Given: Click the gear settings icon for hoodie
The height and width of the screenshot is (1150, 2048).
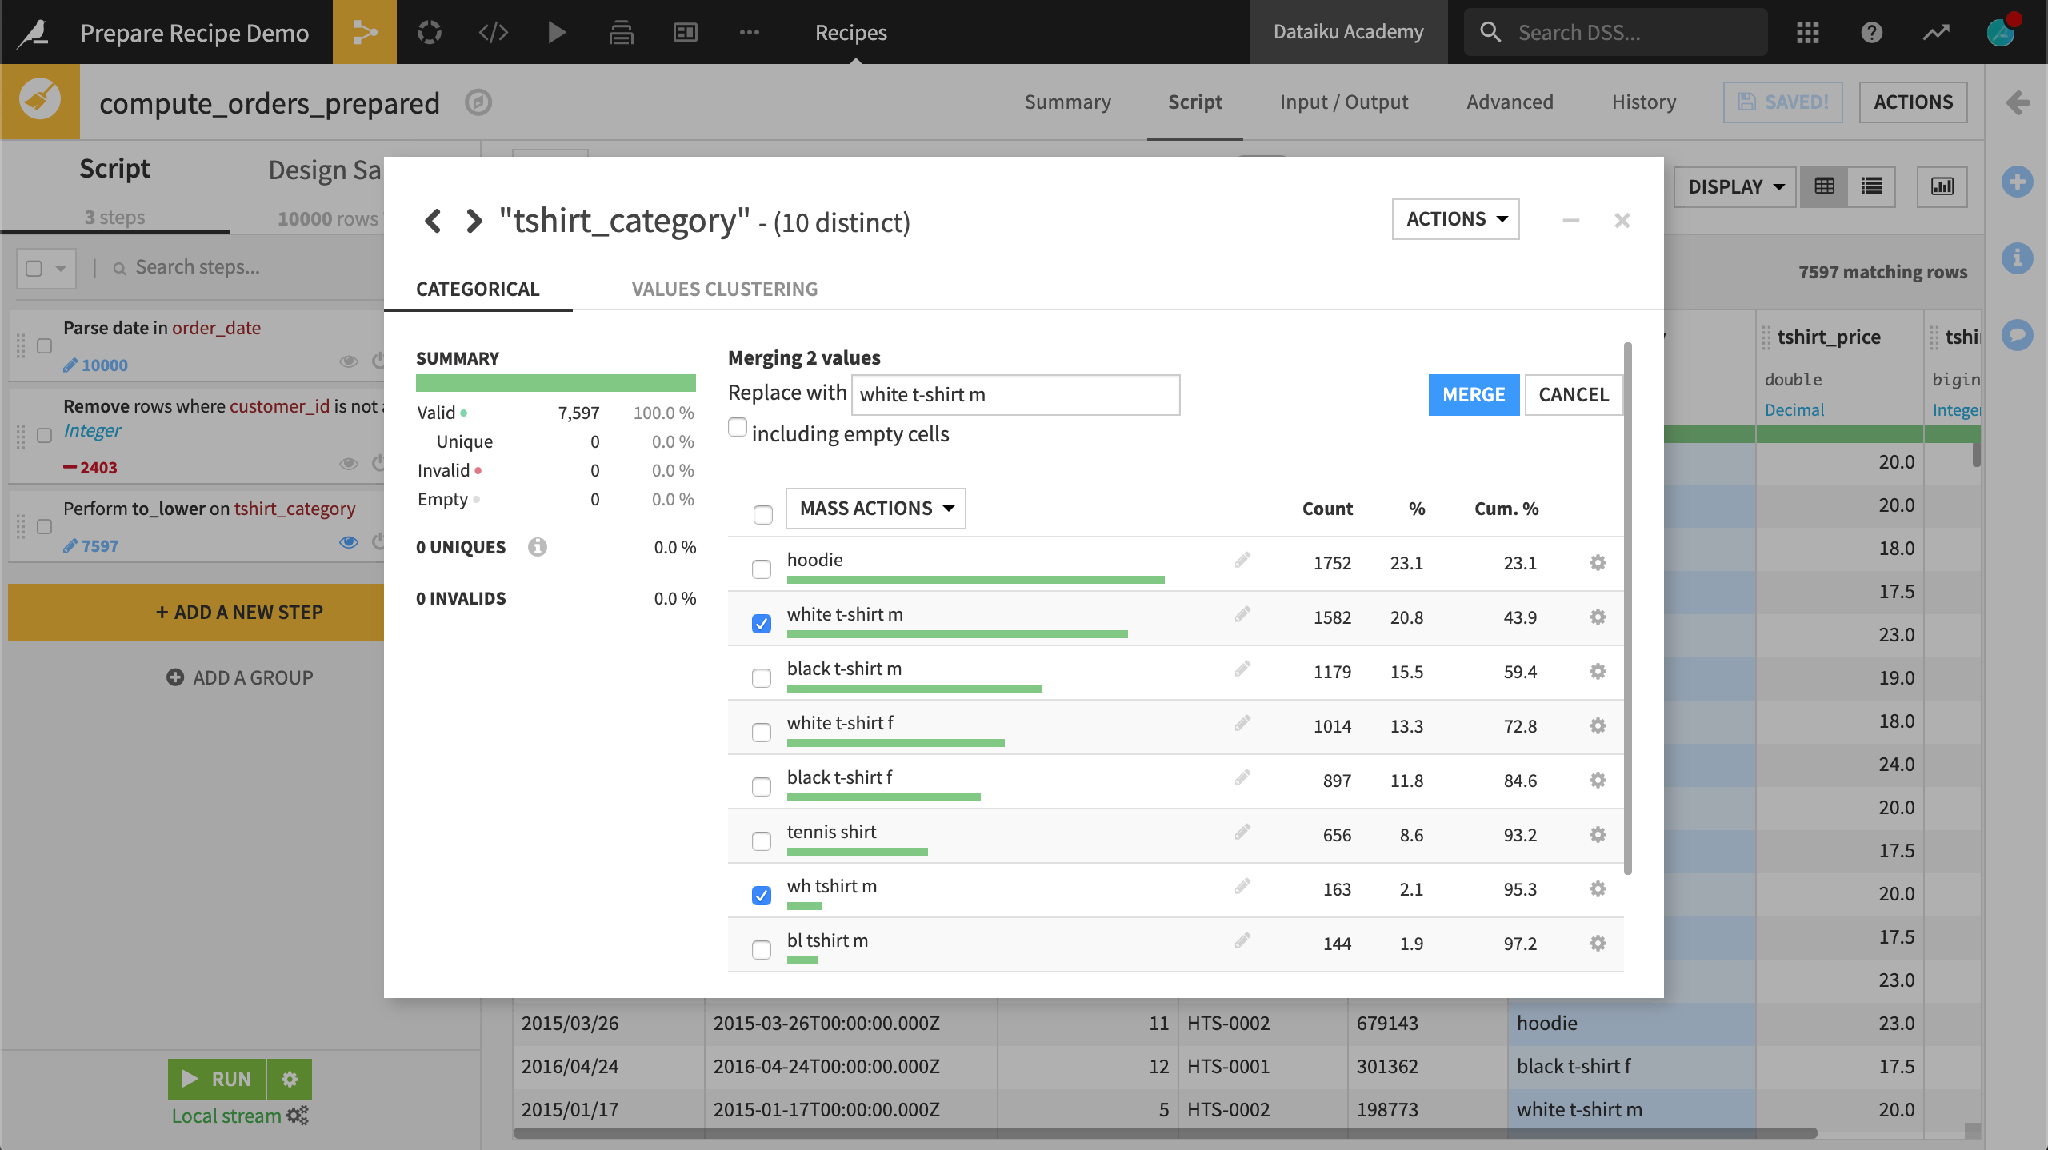Looking at the screenshot, I should (1598, 562).
